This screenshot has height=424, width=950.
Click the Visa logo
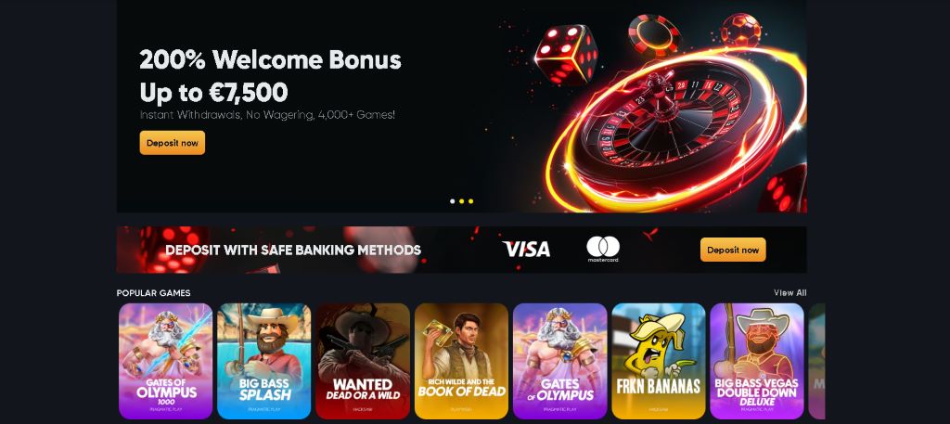coord(526,250)
